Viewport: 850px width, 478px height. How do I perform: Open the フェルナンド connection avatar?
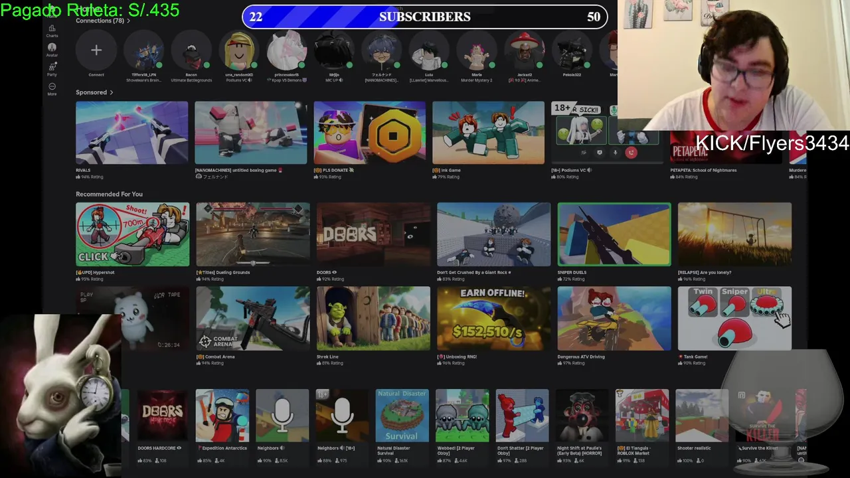381,50
